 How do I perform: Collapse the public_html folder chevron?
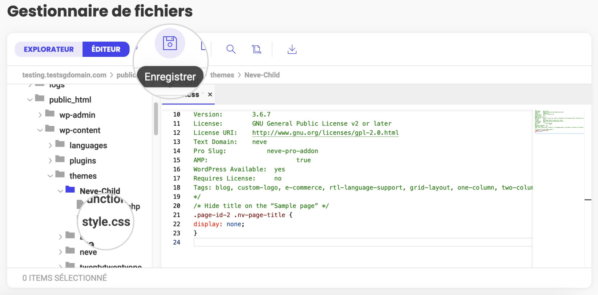pyautogui.click(x=30, y=99)
